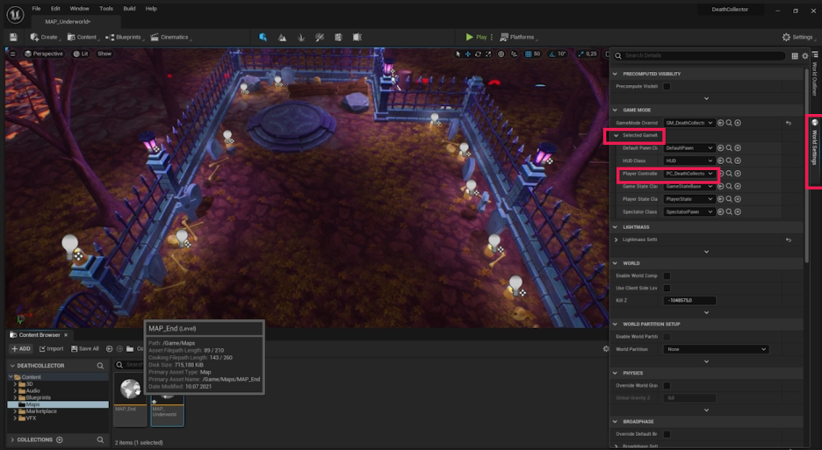This screenshot has height=450, width=822.
Task: Browse to HUD Class magnifier icon
Action: [x=729, y=161]
